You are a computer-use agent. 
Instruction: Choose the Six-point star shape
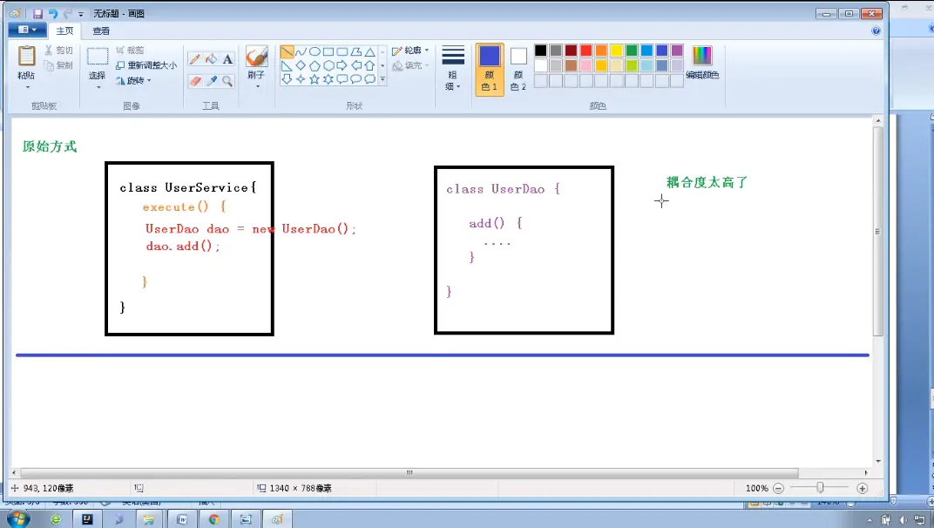328,78
